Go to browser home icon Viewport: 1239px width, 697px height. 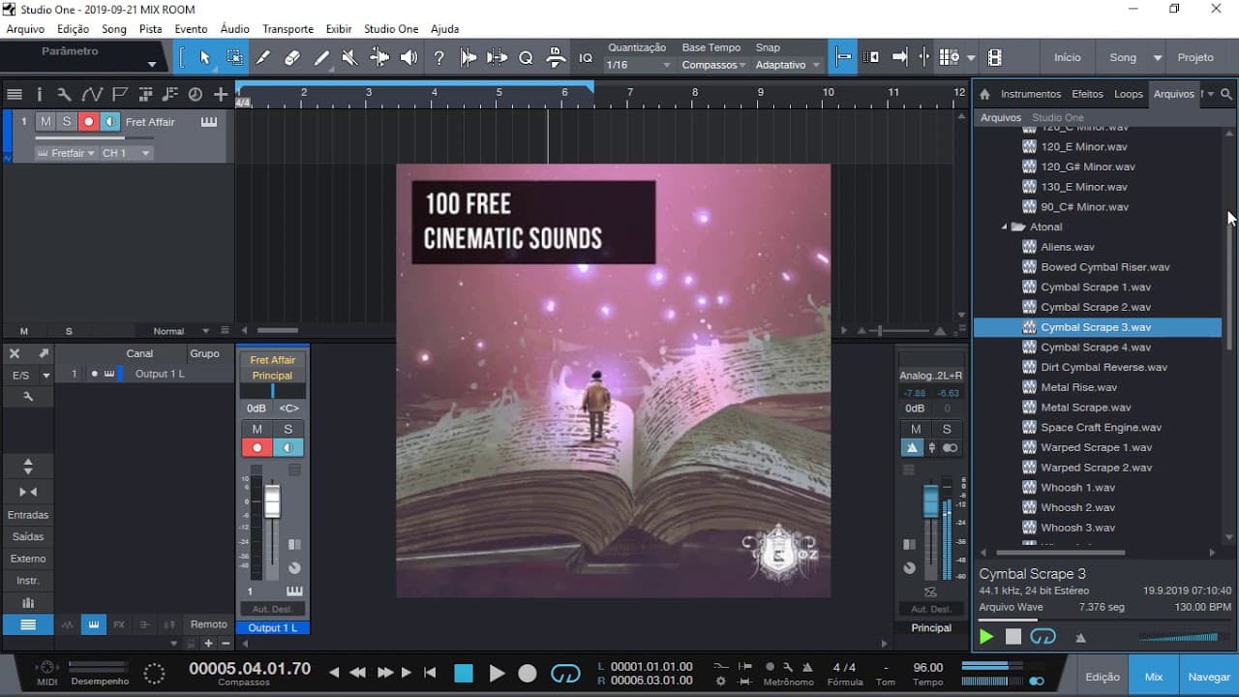pyautogui.click(x=984, y=94)
